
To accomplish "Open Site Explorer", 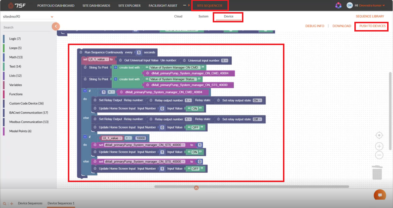I will point(129,6).
